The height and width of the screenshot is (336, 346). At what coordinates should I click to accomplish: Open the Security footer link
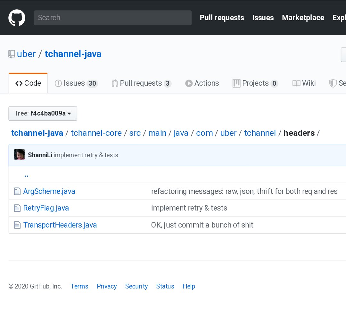click(136, 286)
